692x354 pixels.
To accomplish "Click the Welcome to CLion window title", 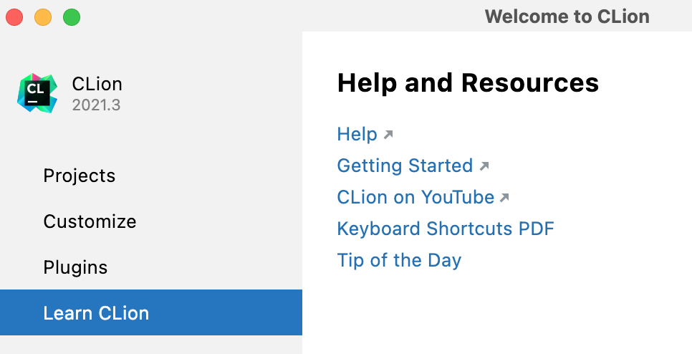I will click(x=567, y=16).
